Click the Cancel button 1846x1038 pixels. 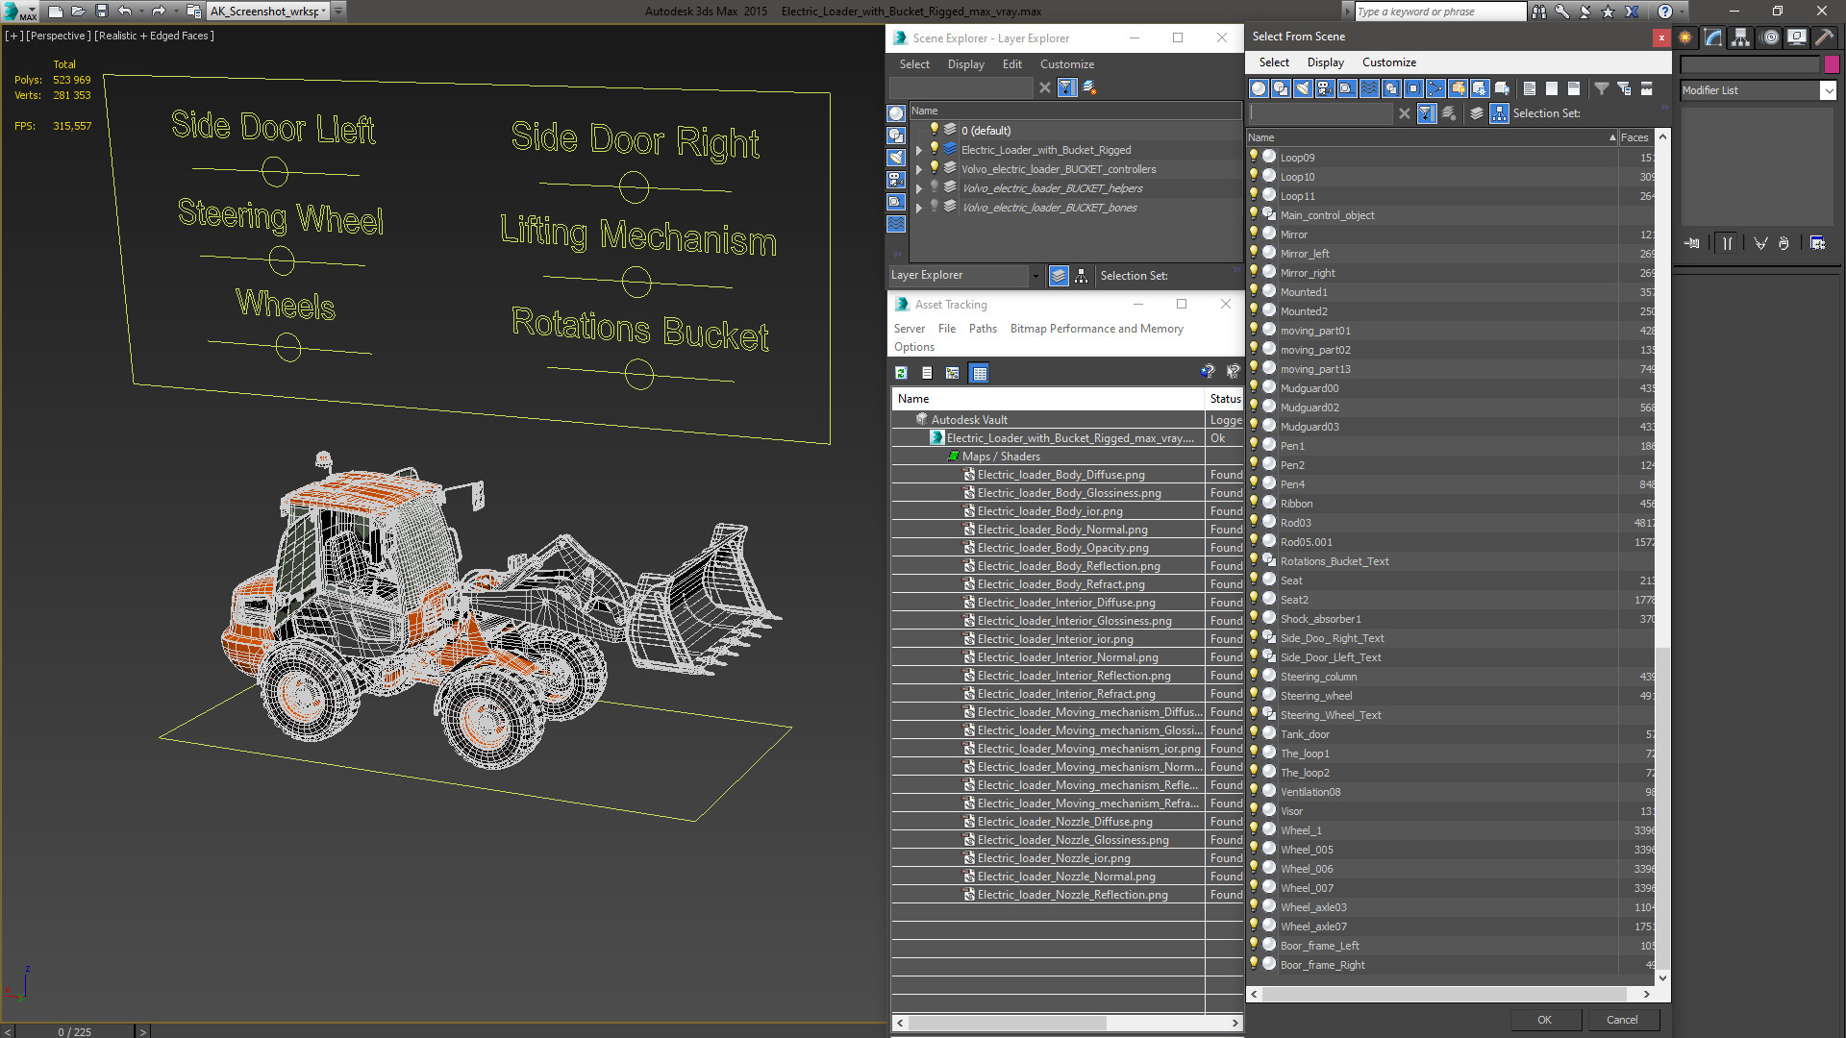(1622, 1020)
